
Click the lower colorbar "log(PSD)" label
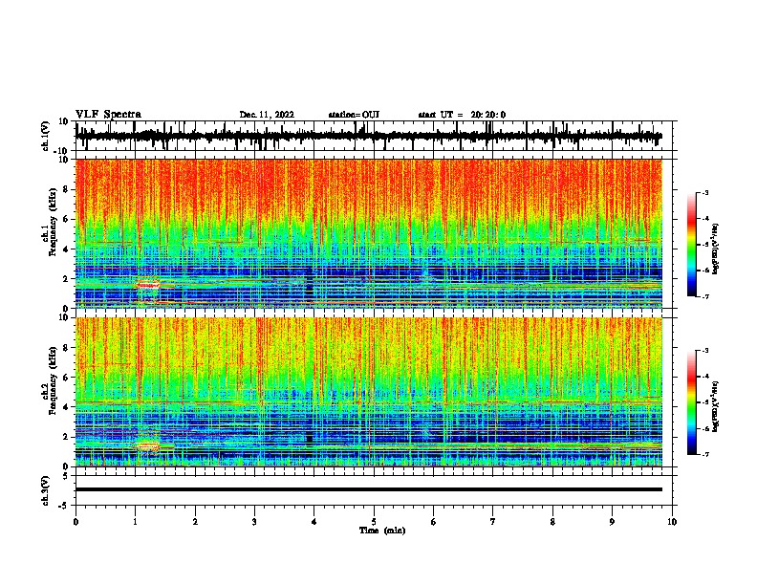click(x=716, y=406)
